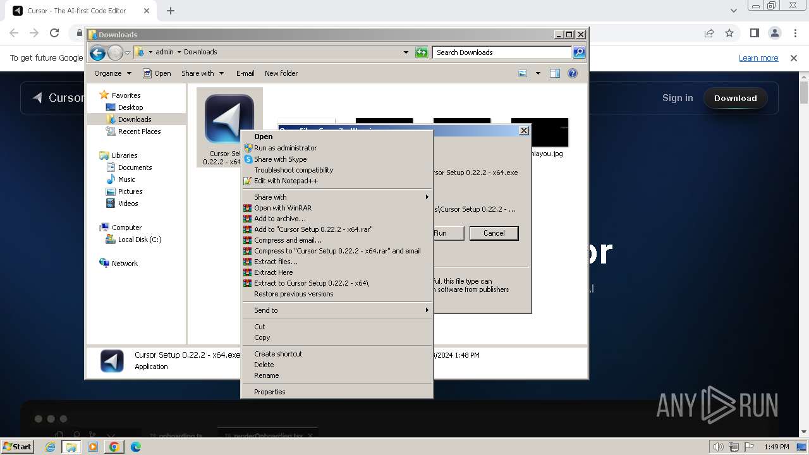Click Open in the context menu
The image size is (809, 455).
(337, 136)
